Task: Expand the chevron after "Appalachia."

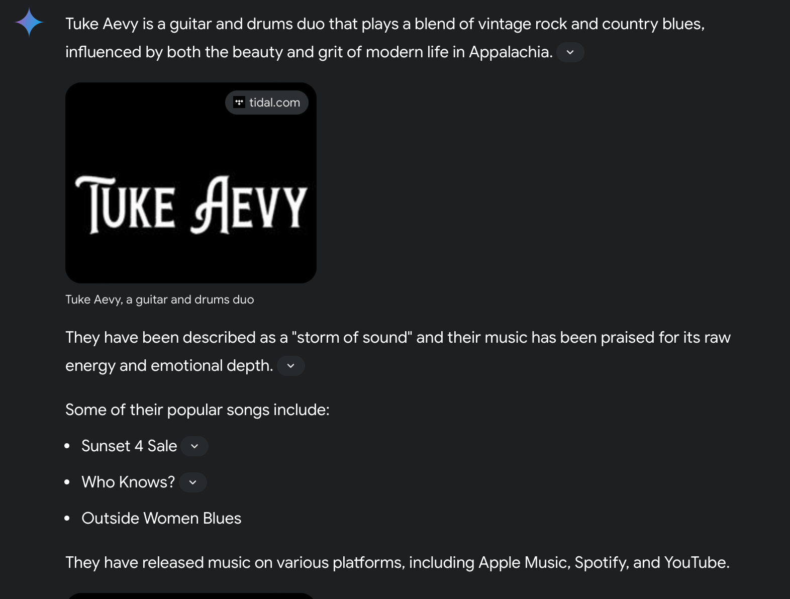Action: pyautogui.click(x=570, y=52)
